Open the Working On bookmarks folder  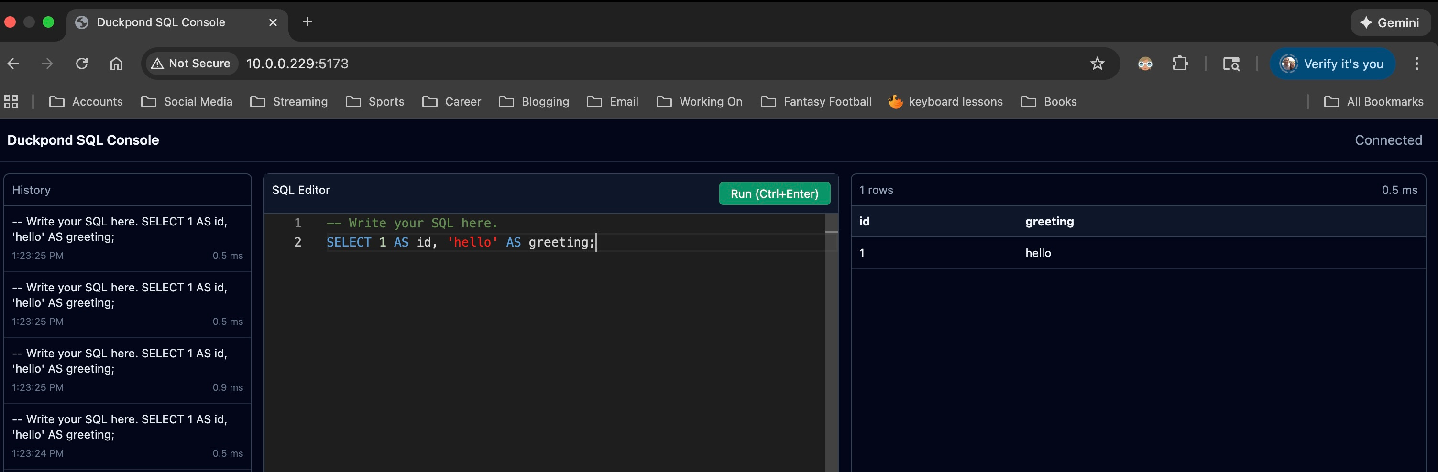tap(700, 102)
